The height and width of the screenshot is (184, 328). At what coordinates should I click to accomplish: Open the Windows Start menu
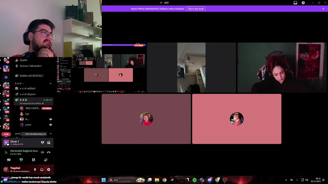click(x=104, y=180)
